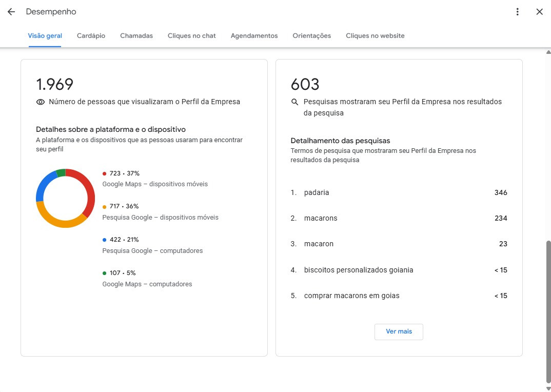Click the 'Desempenho' page title
The height and width of the screenshot is (392, 551).
pyautogui.click(x=51, y=12)
